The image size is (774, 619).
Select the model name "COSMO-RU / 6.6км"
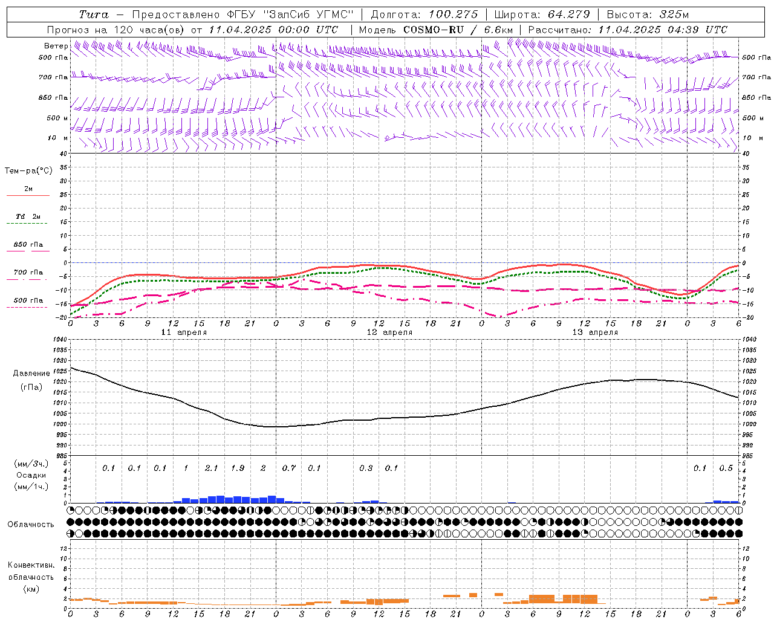pyautogui.click(x=458, y=30)
